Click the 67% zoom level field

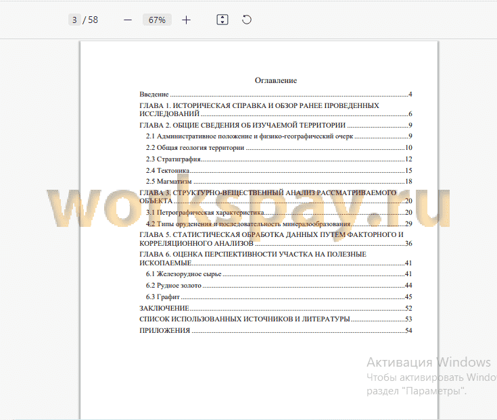tap(157, 20)
